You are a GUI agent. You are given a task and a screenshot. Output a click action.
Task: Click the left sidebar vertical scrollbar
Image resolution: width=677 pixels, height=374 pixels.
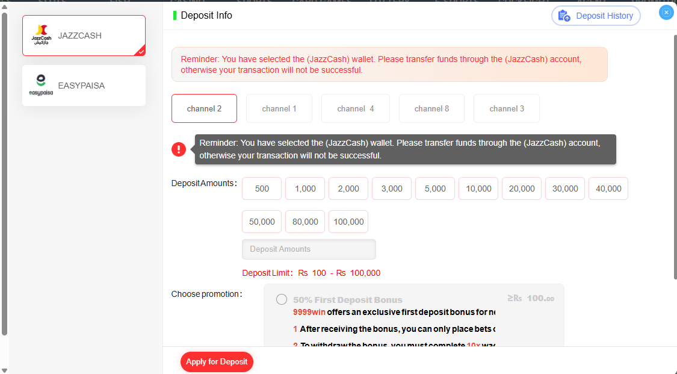tap(4, 173)
